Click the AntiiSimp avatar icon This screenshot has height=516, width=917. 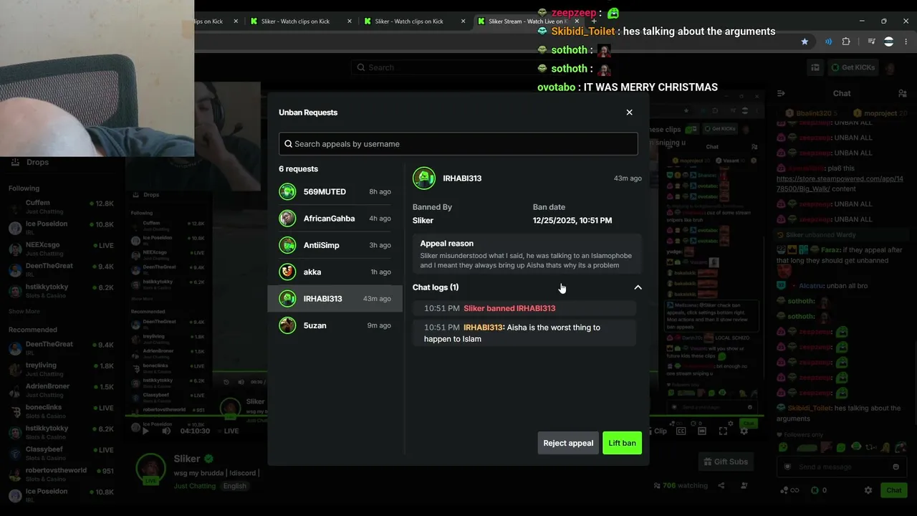pyautogui.click(x=287, y=245)
